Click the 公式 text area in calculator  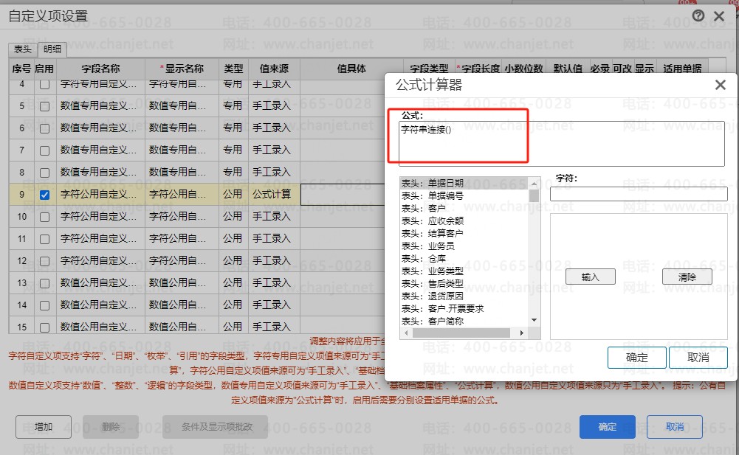561,143
